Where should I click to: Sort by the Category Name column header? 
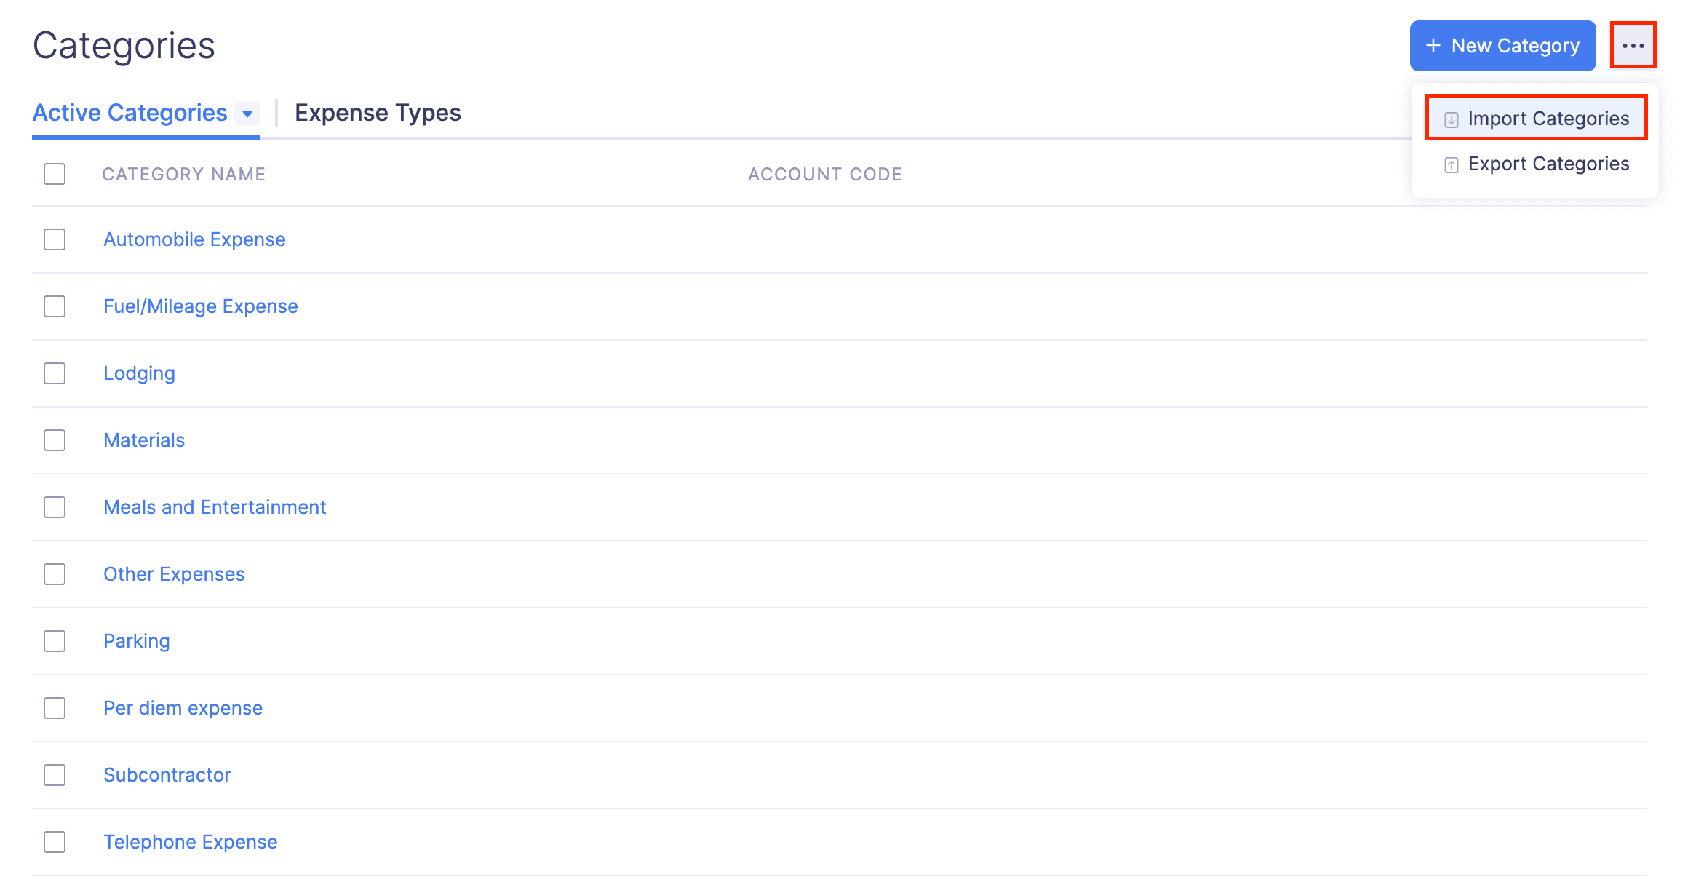(184, 174)
